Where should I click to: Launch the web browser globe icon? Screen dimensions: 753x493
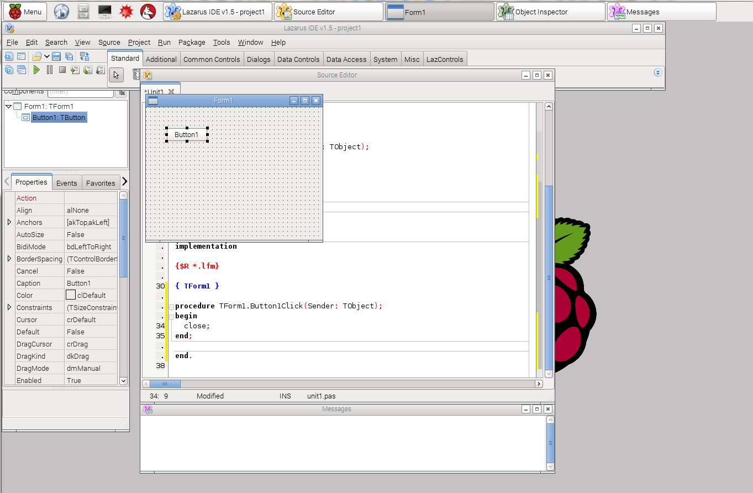61,12
